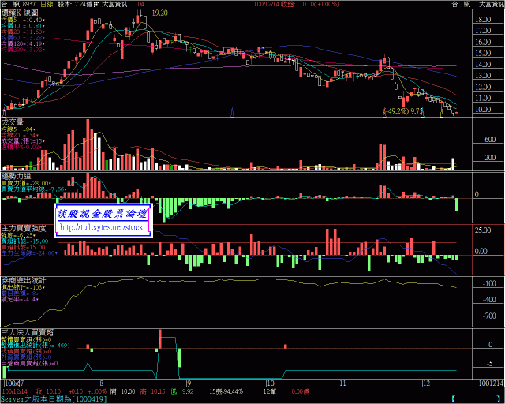Image resolution: width=505 pixels, height=404 pixels.
Task: Click the 低 9.92 value in status bar
Action: click(182, 391)
